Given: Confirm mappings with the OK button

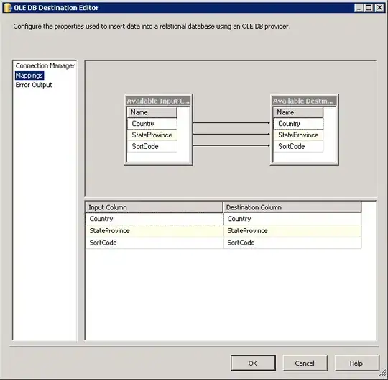Looking at the screenshot, I should [x=253, y=363].
